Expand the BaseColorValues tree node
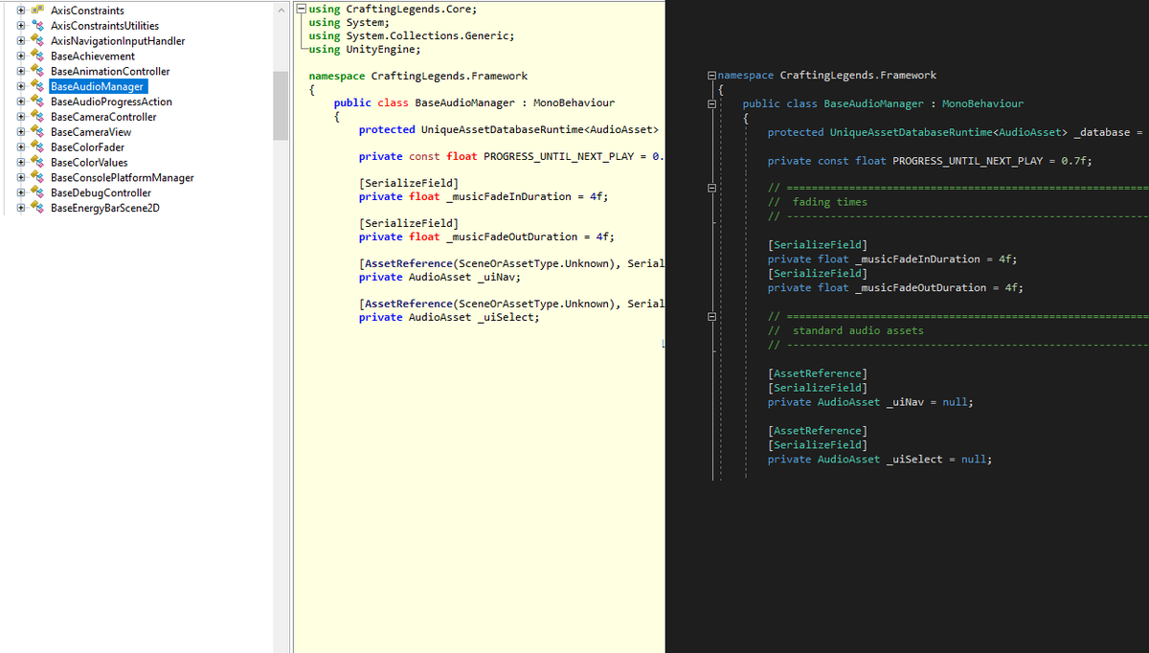The image size is (1149, 653). click(x=21, y=163)
